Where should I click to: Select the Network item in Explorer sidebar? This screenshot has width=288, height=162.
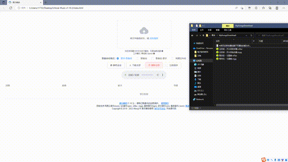coord(200,99)
